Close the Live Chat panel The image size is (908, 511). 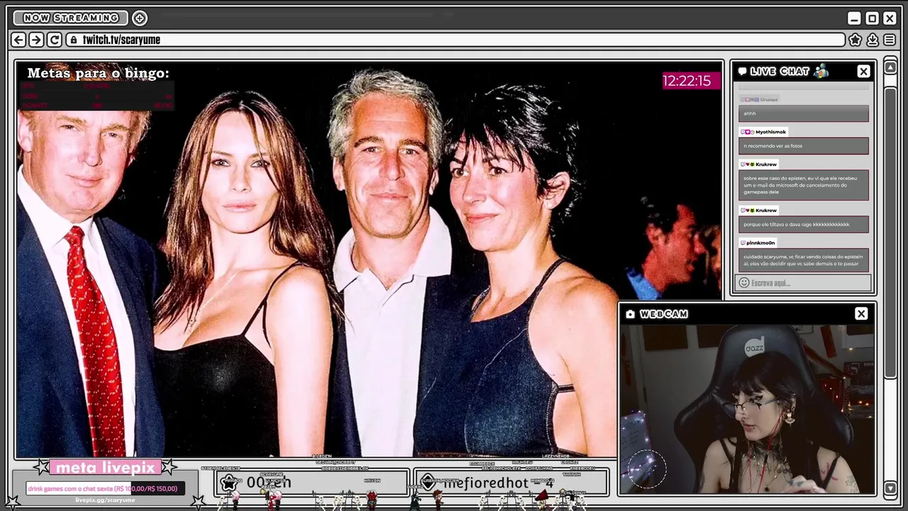pyautogui.click(x=863, y=71)
